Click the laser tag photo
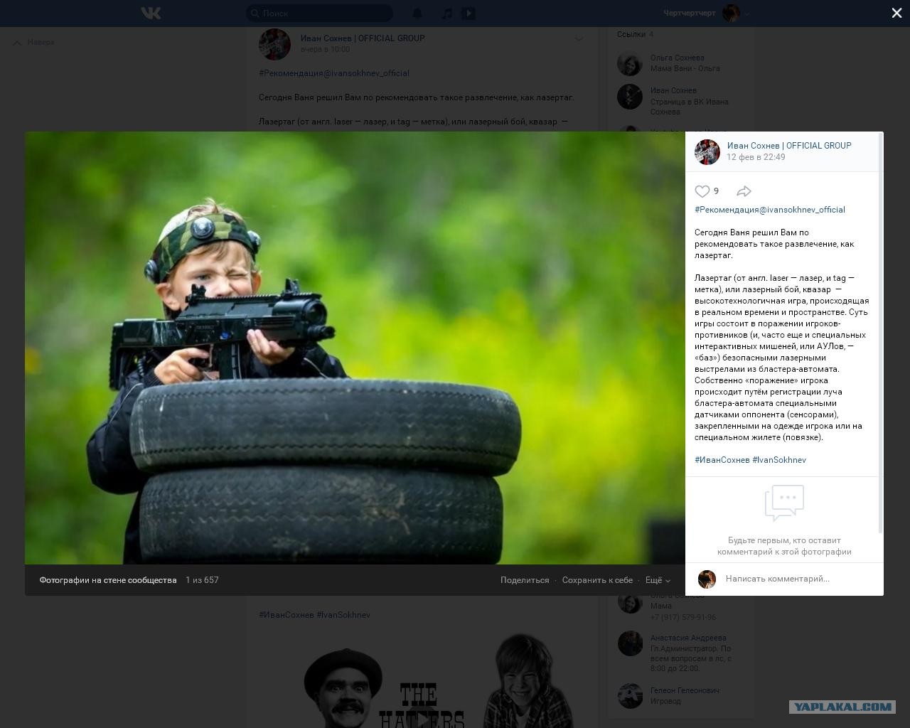Screen dimensions: 910x728 (x=355, y=348)
